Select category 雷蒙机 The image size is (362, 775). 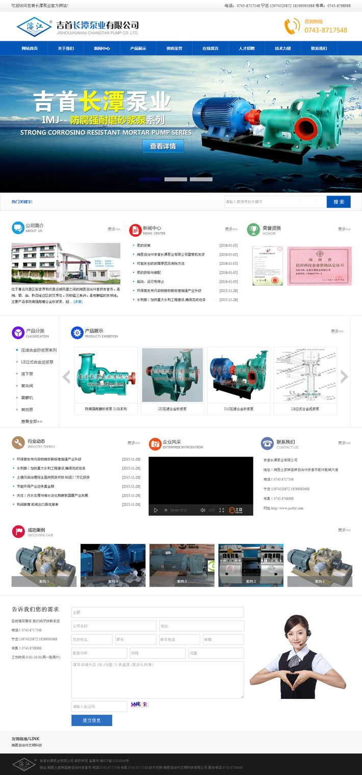(x=27, y=397)
